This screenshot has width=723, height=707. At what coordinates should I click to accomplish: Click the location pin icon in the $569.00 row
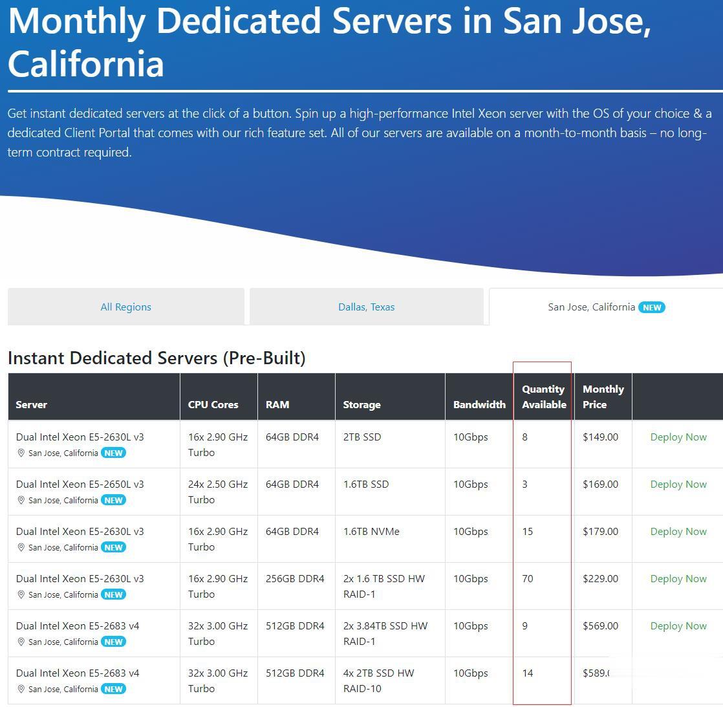click(21, 642)
